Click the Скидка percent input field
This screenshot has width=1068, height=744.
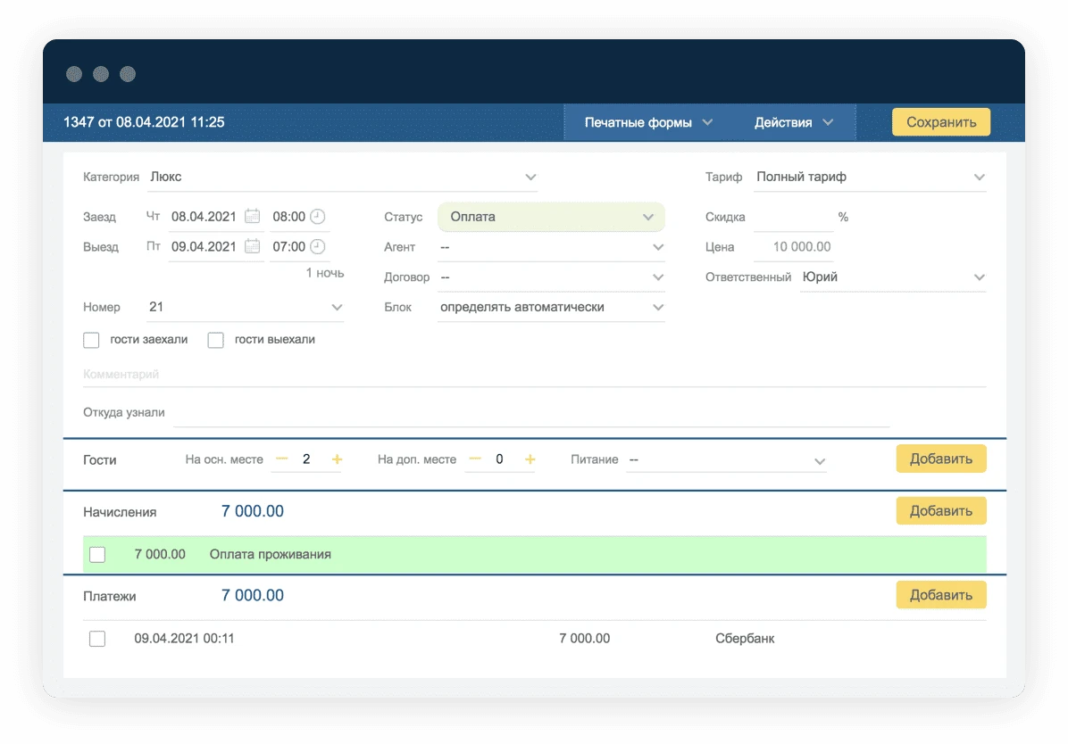[x=794, y=217]
